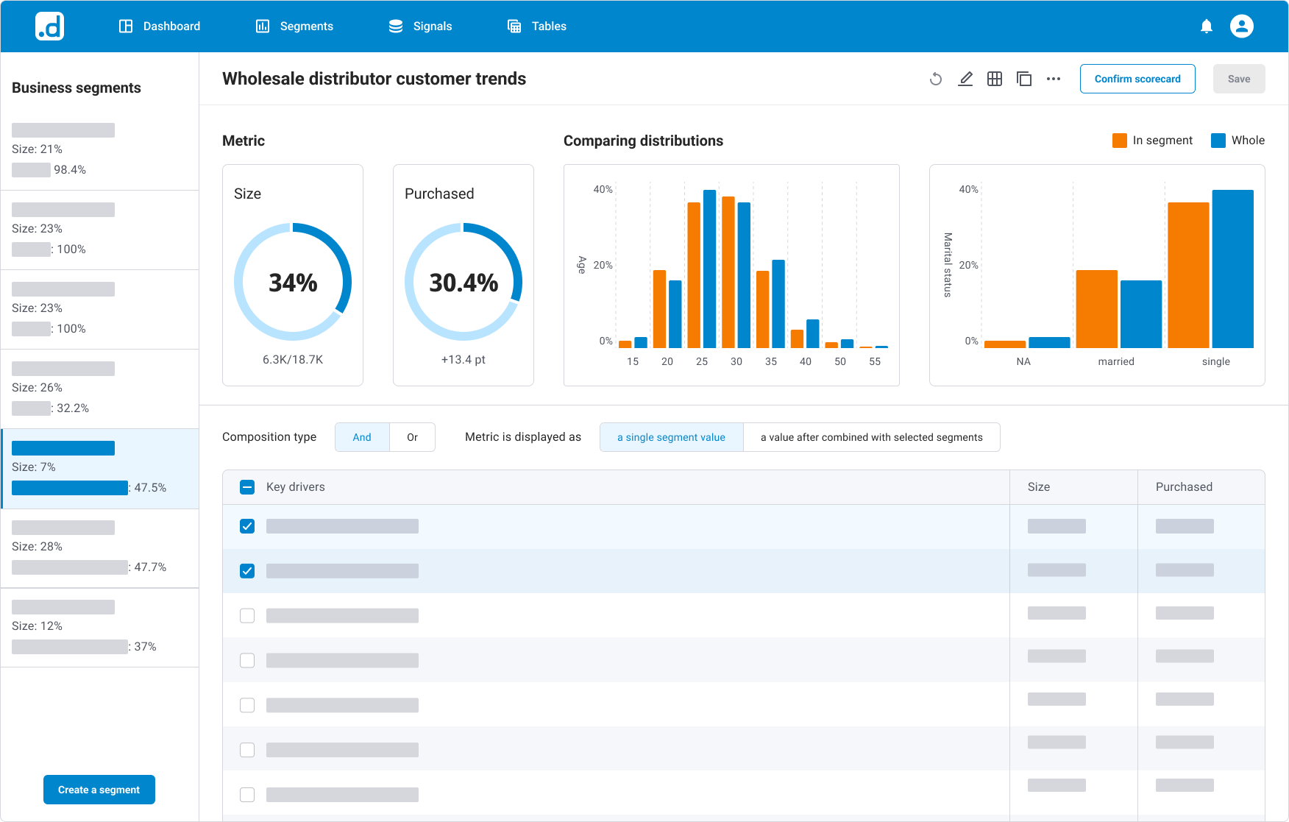
Task: Create a segment
Action: coord(99,790)
